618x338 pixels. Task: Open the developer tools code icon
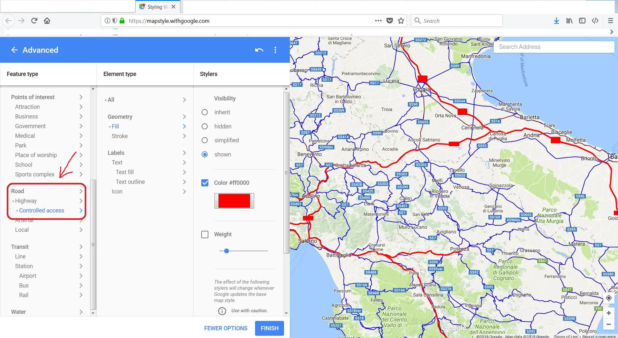coord(595,21)
